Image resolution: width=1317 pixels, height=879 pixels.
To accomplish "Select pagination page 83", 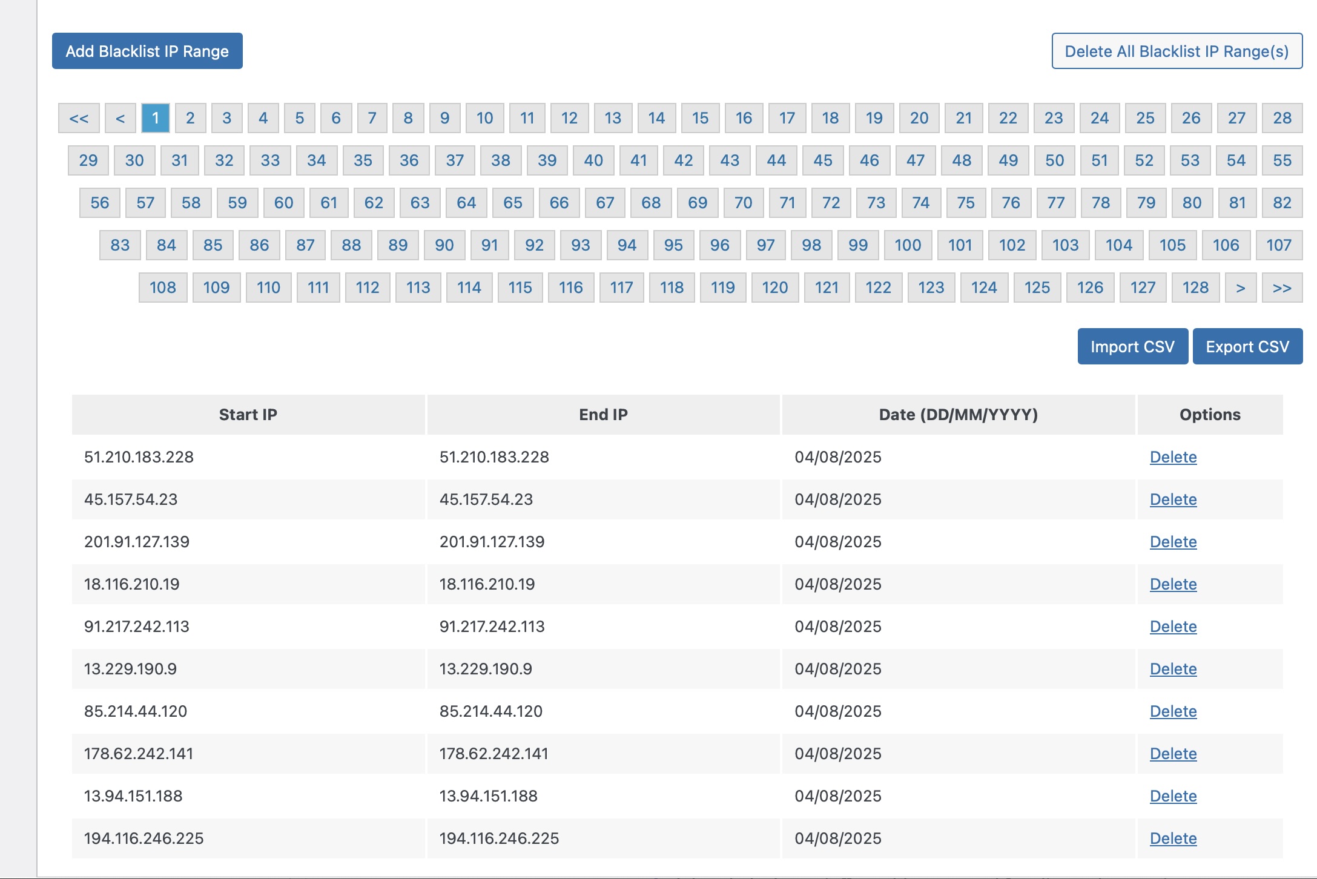I will point(120,245).
